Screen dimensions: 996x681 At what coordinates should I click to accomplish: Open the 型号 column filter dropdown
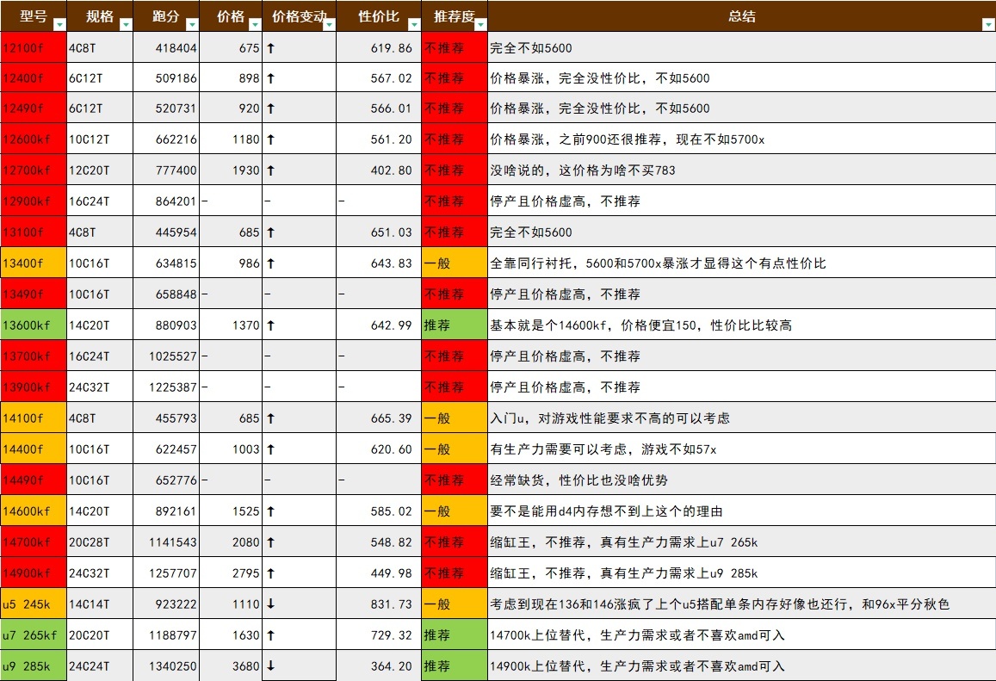[59, 25]
